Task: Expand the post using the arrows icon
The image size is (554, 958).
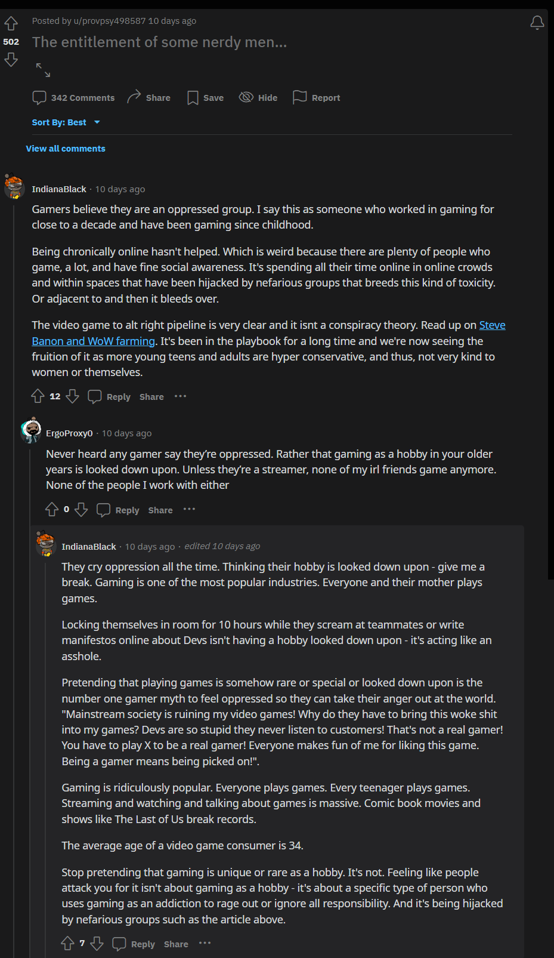Action: pyautogui.click(x=43, y=70)
